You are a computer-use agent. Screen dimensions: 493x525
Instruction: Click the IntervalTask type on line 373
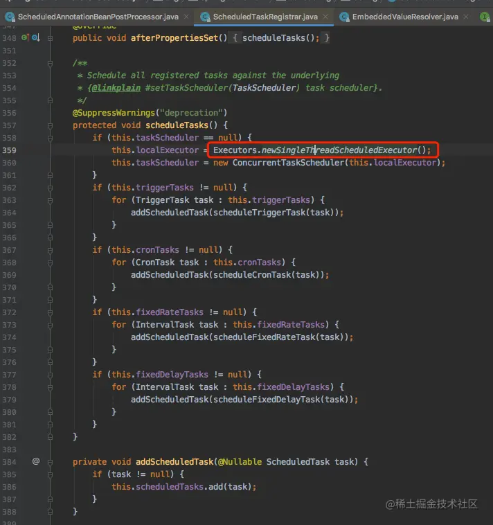point(165,324)
